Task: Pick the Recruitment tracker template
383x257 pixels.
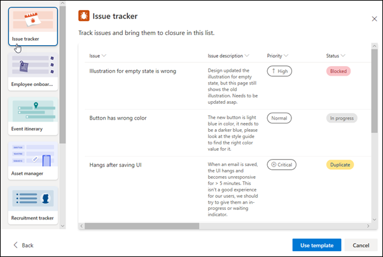Action: (x=33, y=205)
